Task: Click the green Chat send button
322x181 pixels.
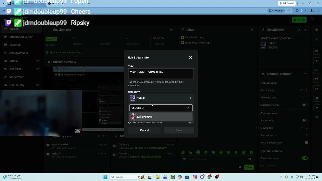Action: click(249, 167)
